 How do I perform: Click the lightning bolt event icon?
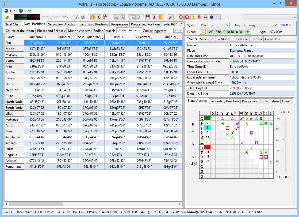coord(202,32)
